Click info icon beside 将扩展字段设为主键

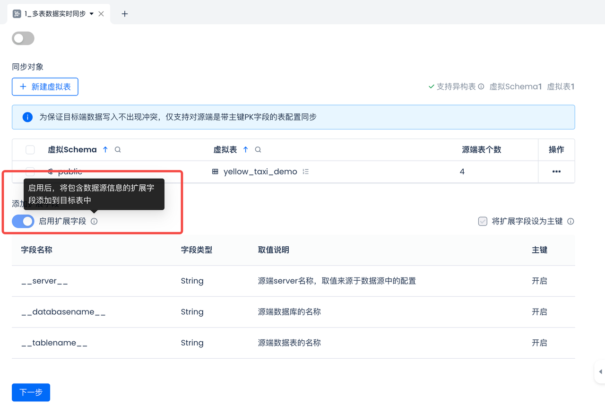click(x=570, y=221)
